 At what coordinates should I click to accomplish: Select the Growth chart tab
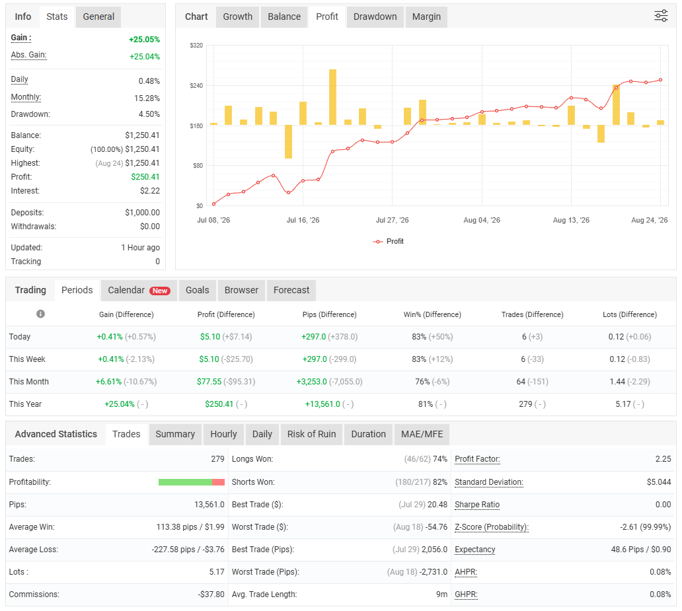[237, 17]
